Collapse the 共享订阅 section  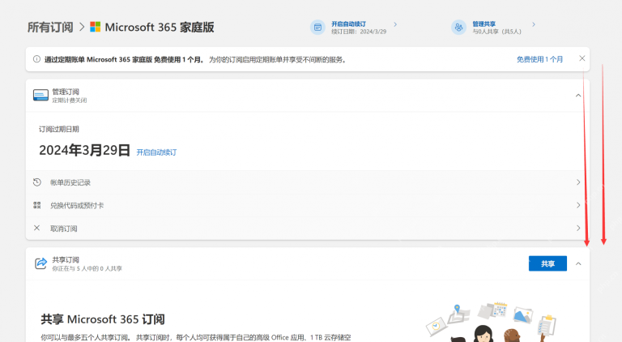(x=578, y=264)
